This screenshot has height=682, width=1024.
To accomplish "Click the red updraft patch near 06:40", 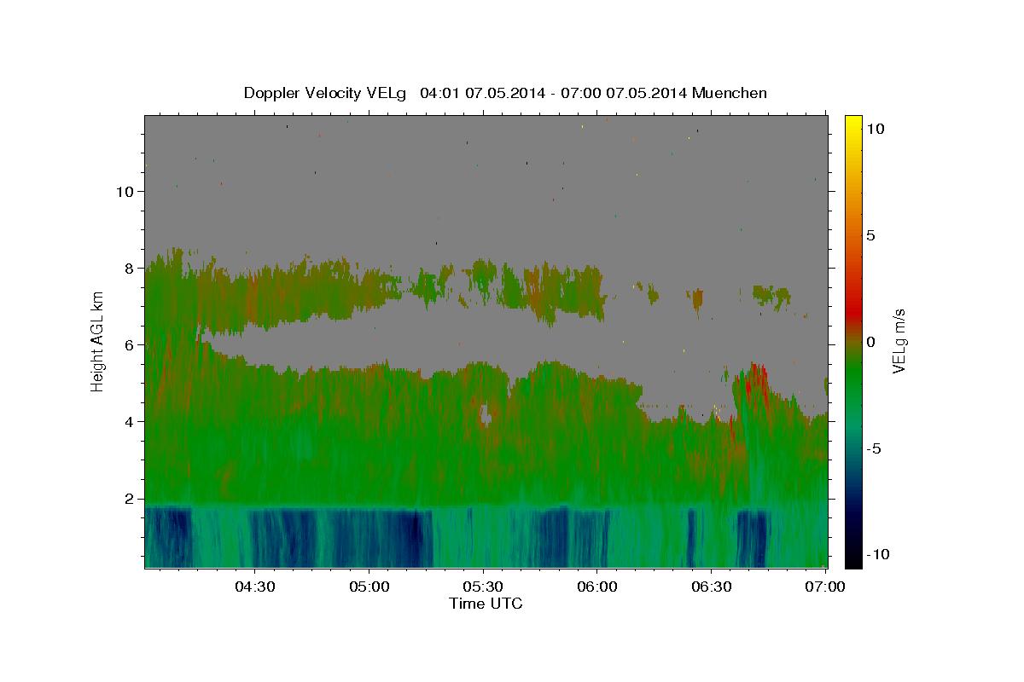I will click(757, 380).
